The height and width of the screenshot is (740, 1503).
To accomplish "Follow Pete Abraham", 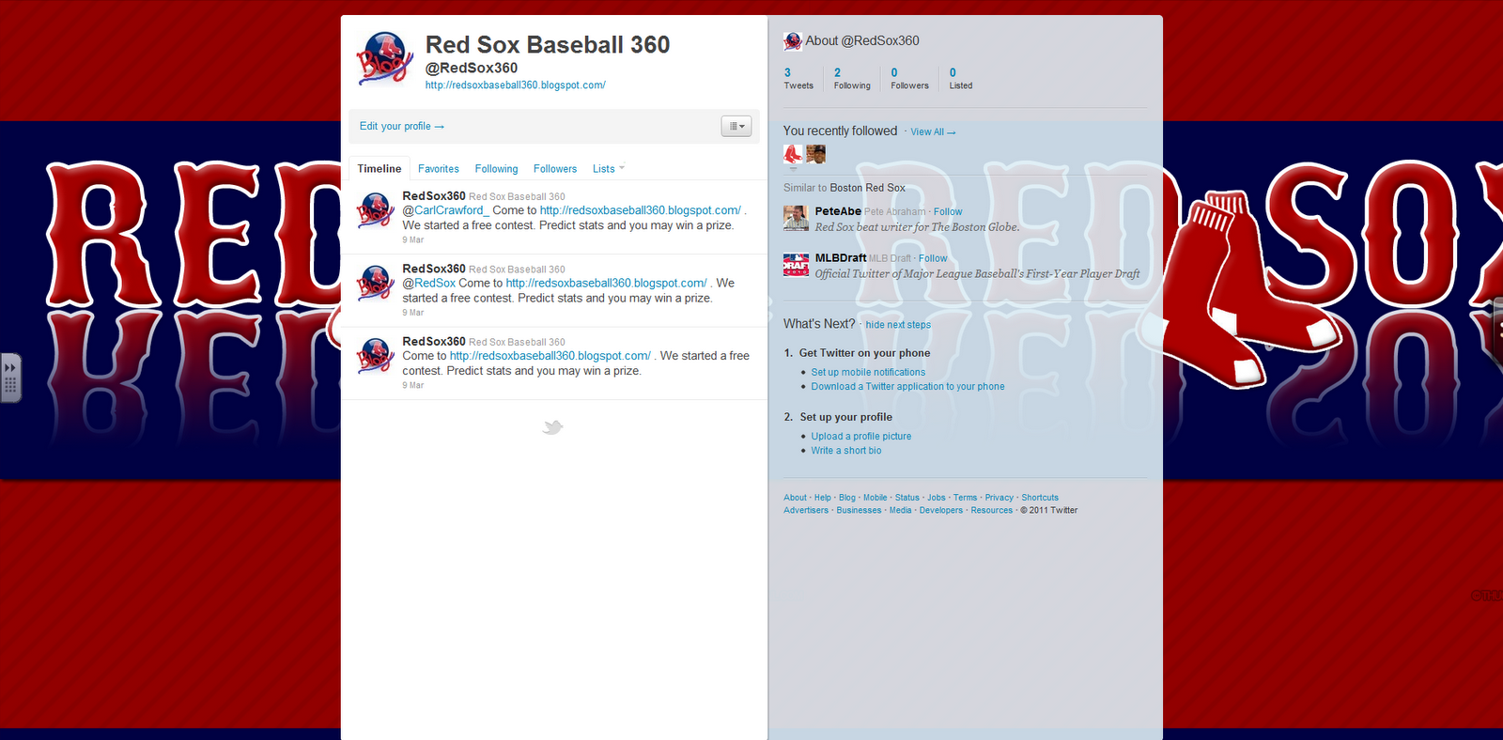I will (x=948, y=212).
